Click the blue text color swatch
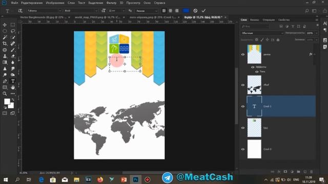Viewport: 328px width, 184px height. [x=186, y=11]
